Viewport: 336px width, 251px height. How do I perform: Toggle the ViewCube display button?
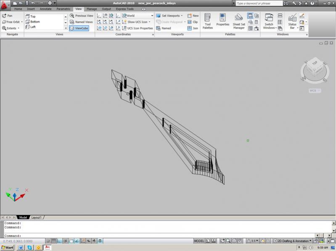tap(79, 28)
